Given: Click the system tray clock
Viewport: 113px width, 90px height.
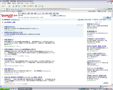Looking at the screenshot, I should pos(111,89).
